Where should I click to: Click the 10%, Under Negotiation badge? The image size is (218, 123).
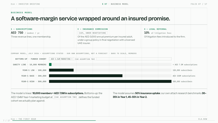tap(92, 33)
